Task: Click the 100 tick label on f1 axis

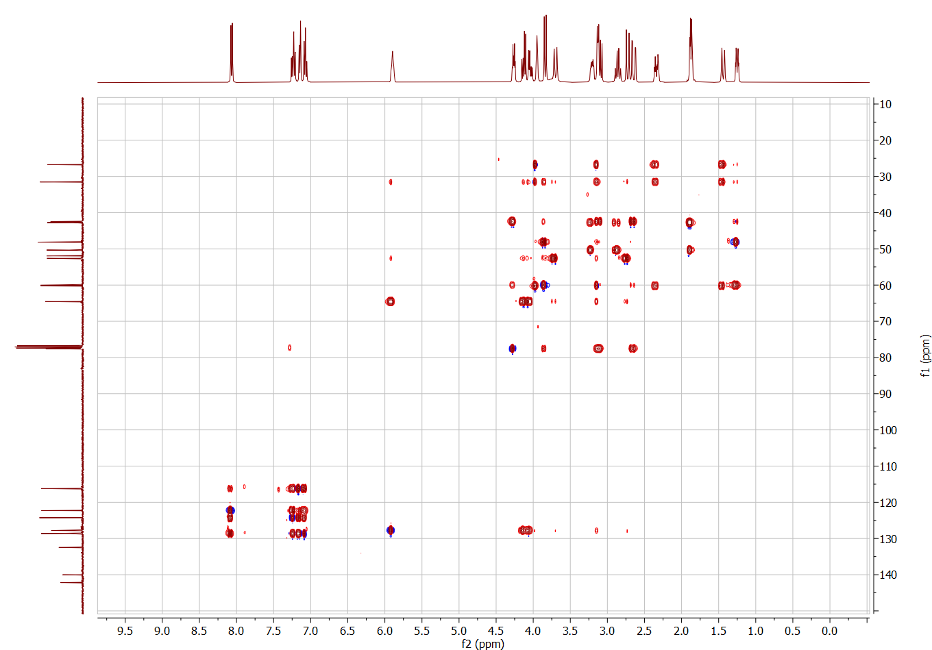Action: click(x=887, y=430)
